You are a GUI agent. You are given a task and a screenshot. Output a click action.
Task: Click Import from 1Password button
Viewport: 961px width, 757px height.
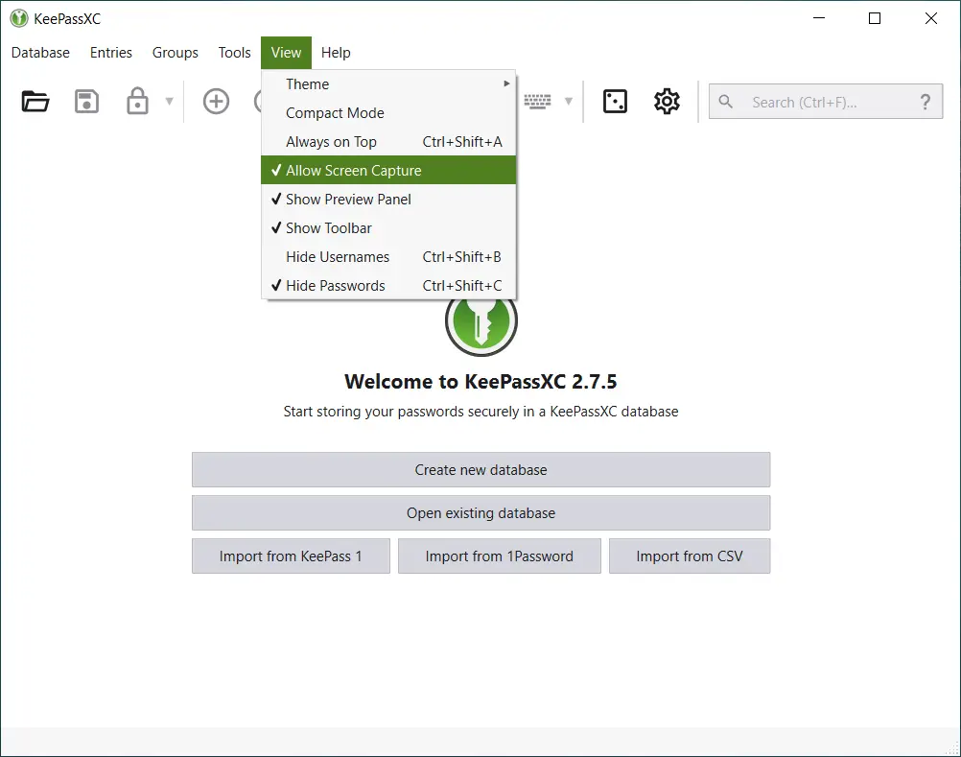[500, 556]
